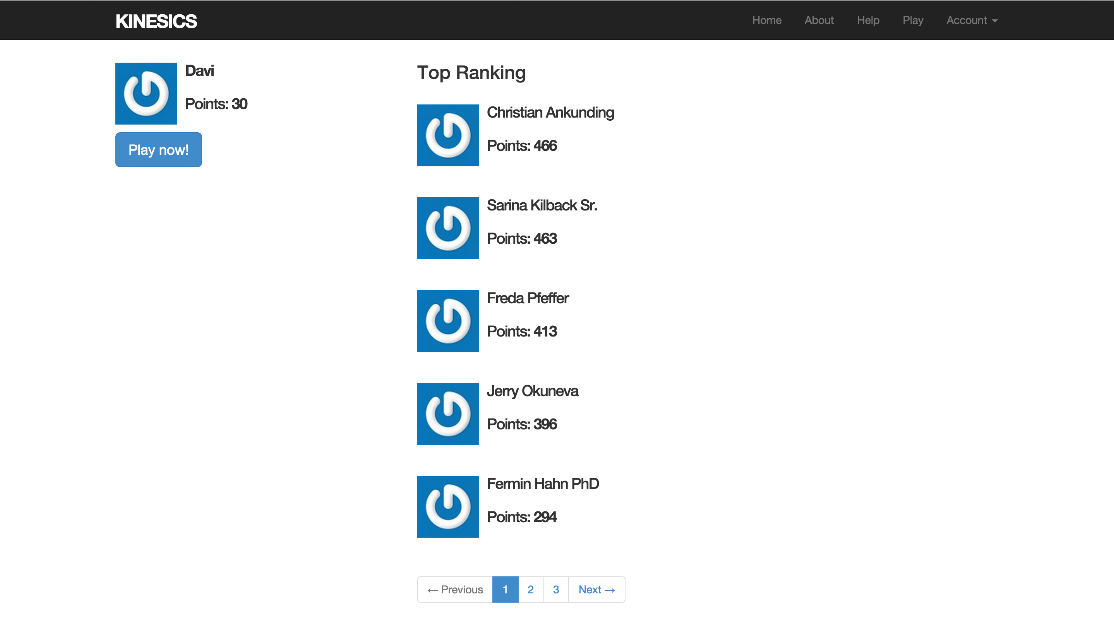
Task: Click Christian Ankunding's avatar icon
Action: (x=447, y=135)
